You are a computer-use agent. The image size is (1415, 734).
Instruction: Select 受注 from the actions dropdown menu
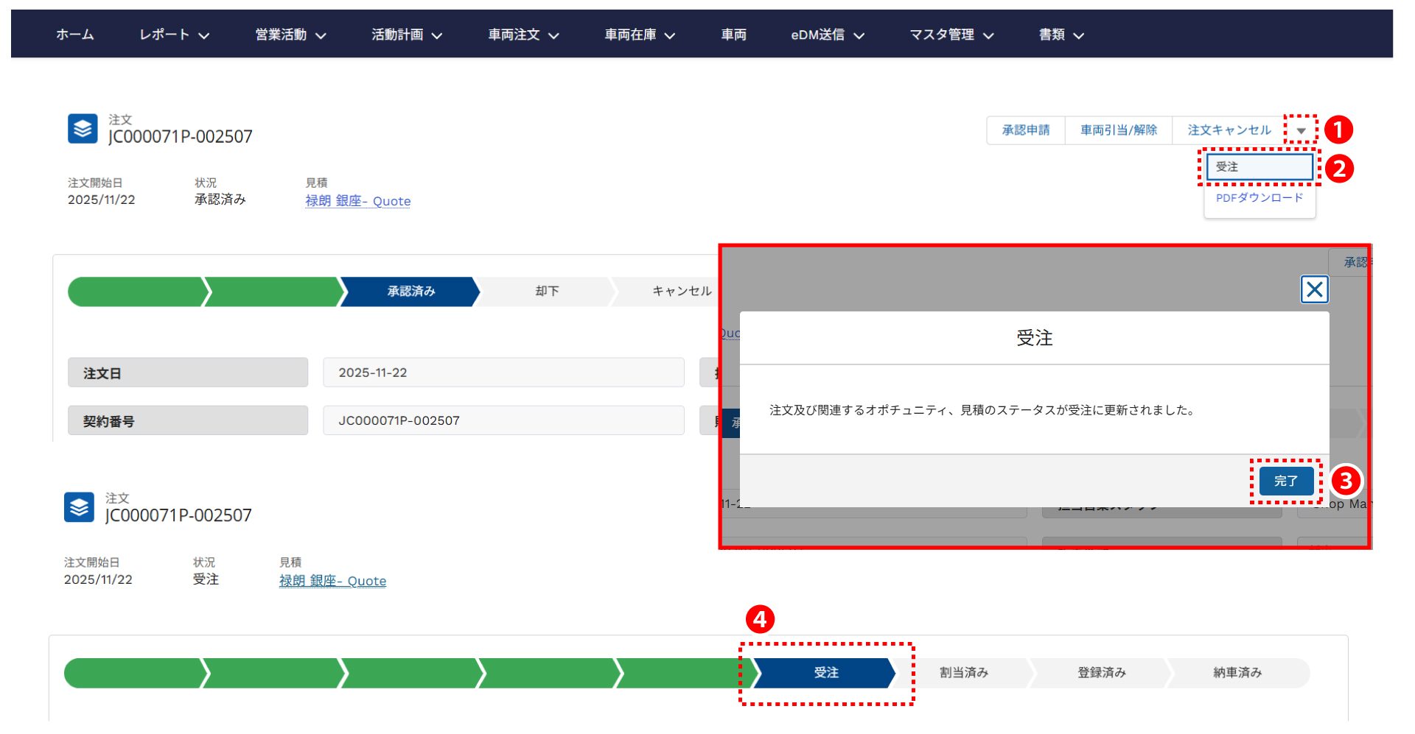click(x=1259, y=167)
